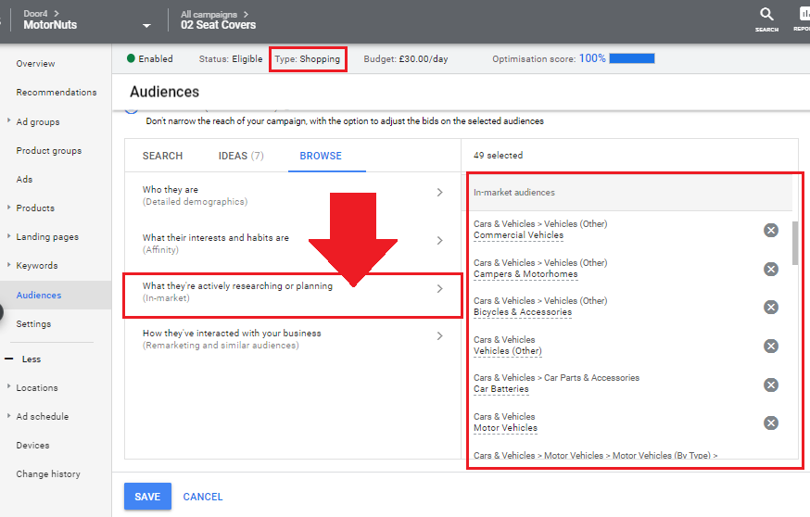Viewport: 810px width, 517px height.
Task: Click the Audiences page heading
Action: pos(164,92)
